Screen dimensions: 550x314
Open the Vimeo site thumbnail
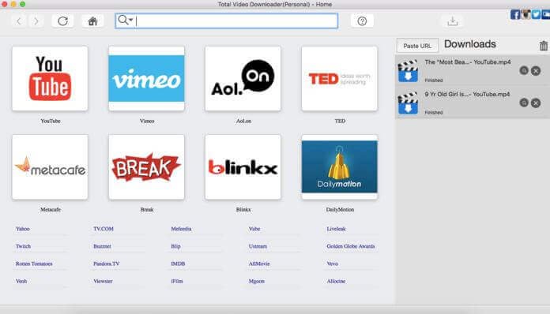[147, 78]
